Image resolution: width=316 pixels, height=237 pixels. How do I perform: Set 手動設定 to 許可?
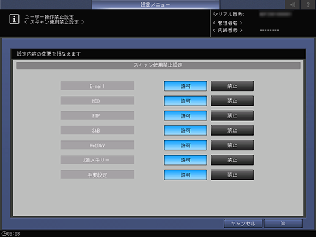[x=185, y=175]
